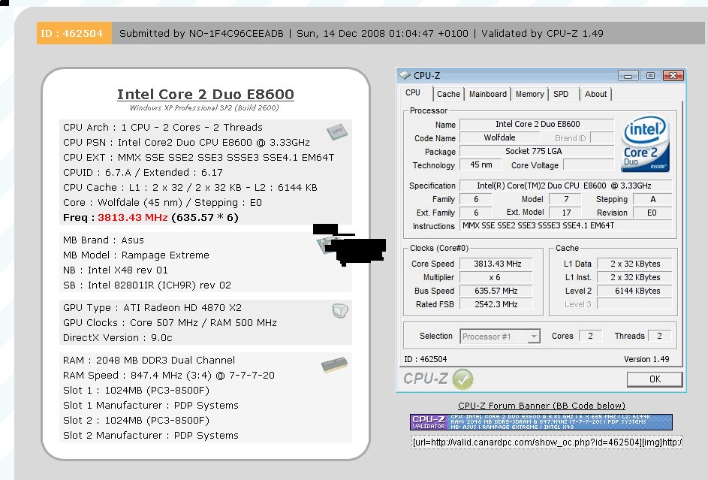Screen dimensions: 708x480
Task: Click the BB code URL text field
Action: pos(546,442)
